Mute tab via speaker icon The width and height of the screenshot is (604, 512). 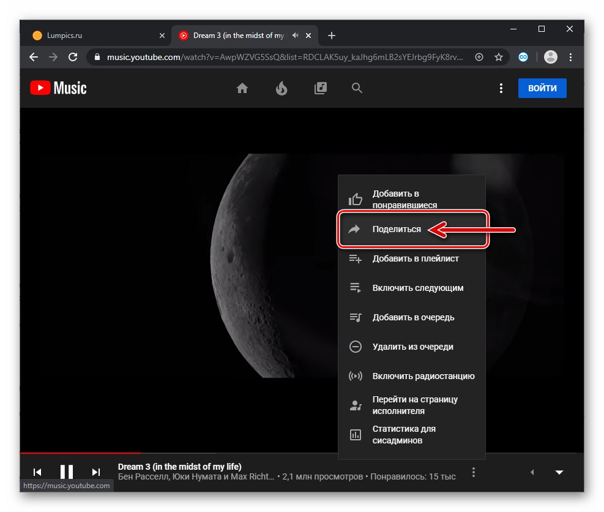pos(295,36)
